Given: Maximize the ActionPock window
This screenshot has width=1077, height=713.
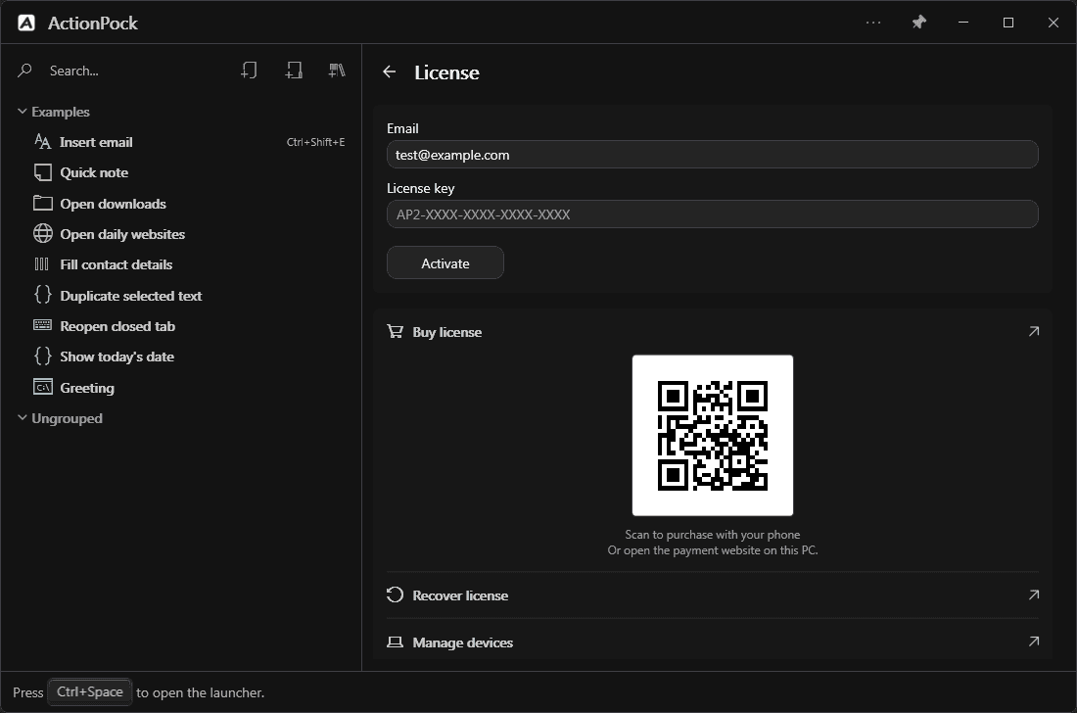Looking at the screenshot, I should pos(1007,23).
